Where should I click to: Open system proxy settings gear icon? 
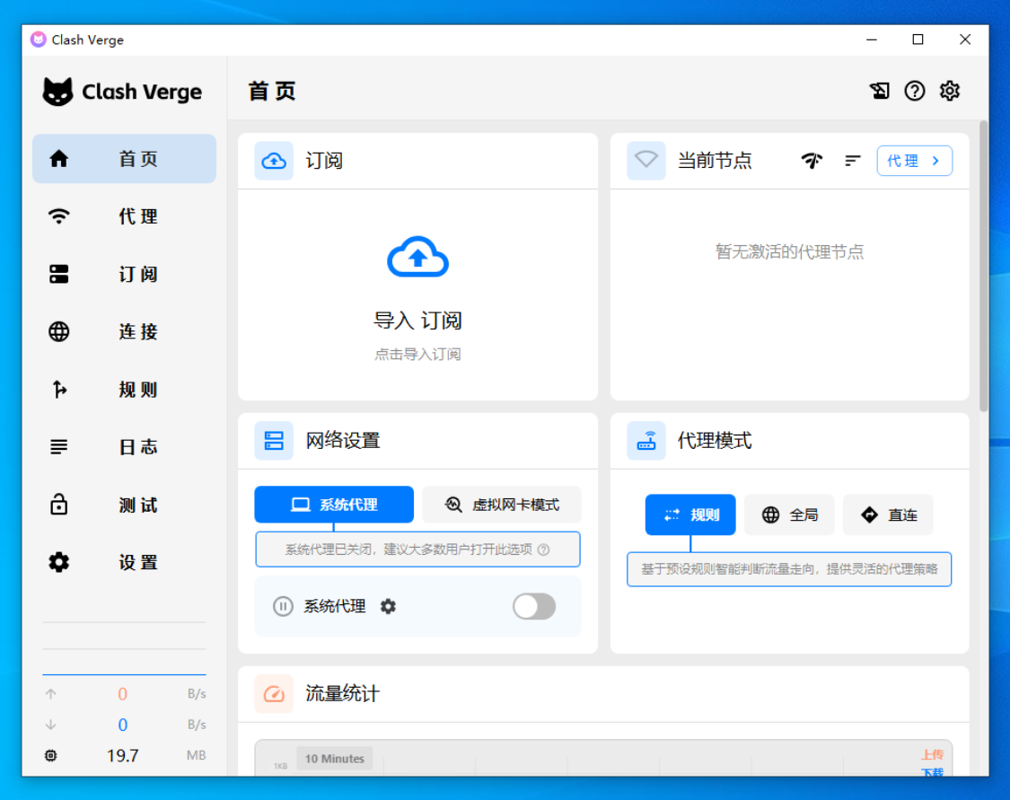[388, 607]
